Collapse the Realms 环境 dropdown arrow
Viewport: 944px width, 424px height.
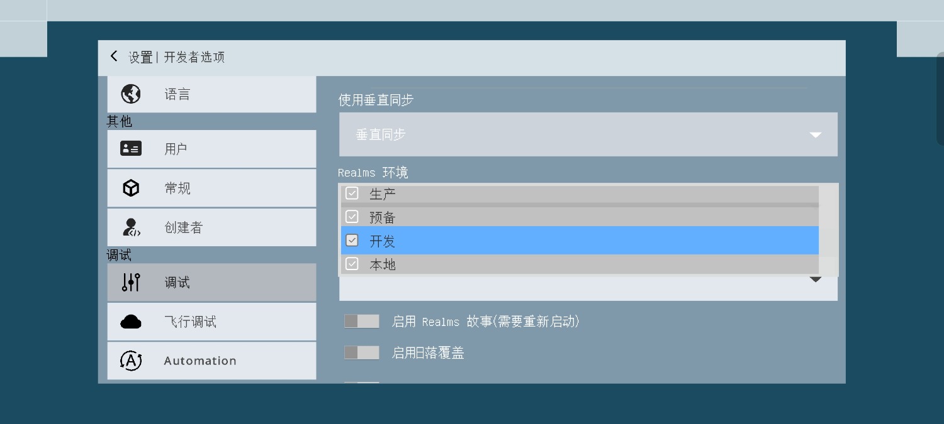click(816, 280)
